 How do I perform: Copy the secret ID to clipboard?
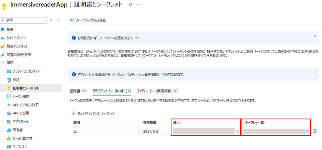coord(308,131)
